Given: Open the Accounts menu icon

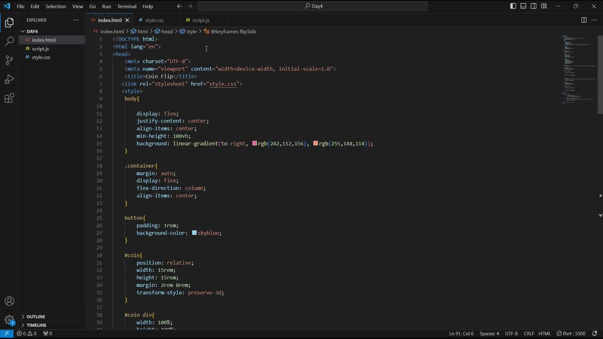Looking at the screenshot, I should tap(9, 301).
